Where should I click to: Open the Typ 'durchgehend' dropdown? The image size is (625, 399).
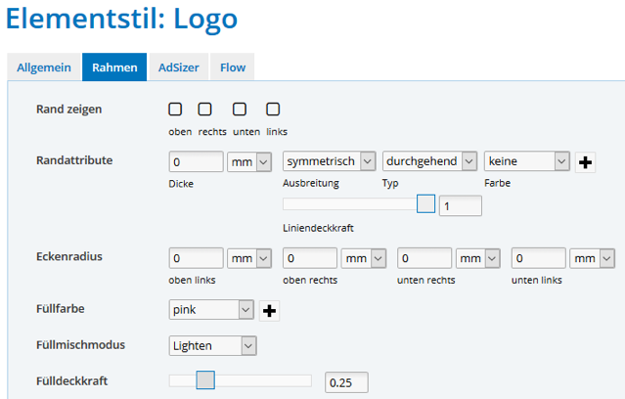(429, 161)
